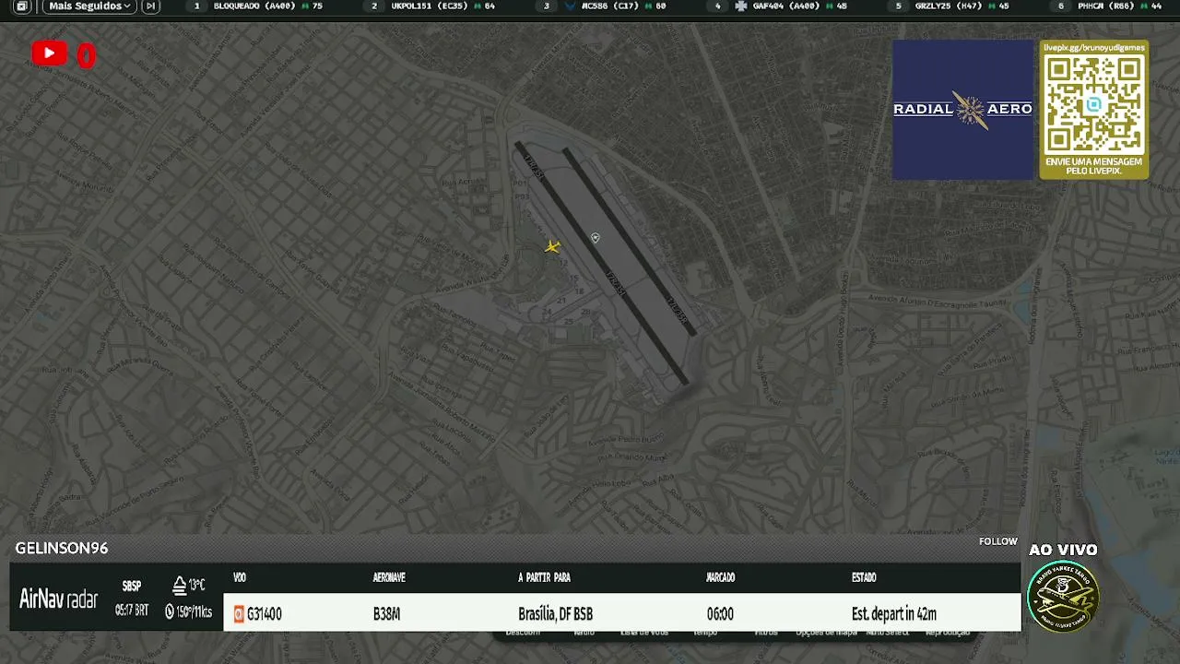Viewport: 1180px width, 664px height.
Task: Click the MARCADO column header
Action: [x=720, y=577]
